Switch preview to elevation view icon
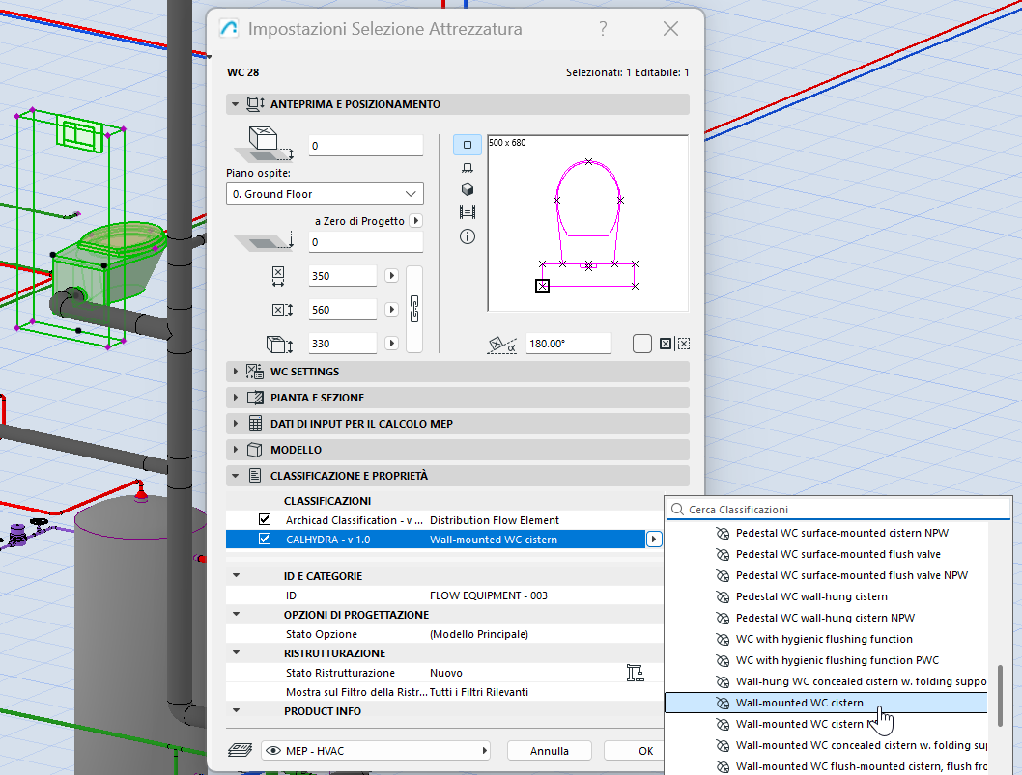Image resolution: width=1022 pixels, height=775 pixels. coord(468,168)
